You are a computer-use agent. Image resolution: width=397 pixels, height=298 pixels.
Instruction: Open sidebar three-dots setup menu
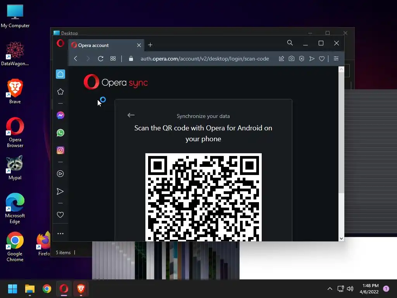click(60, 233)
